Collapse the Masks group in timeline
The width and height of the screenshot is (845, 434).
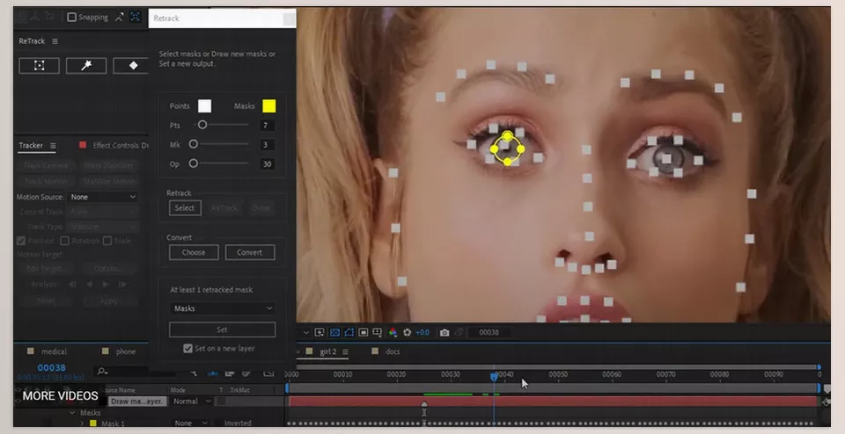click(x=73, y=413)
